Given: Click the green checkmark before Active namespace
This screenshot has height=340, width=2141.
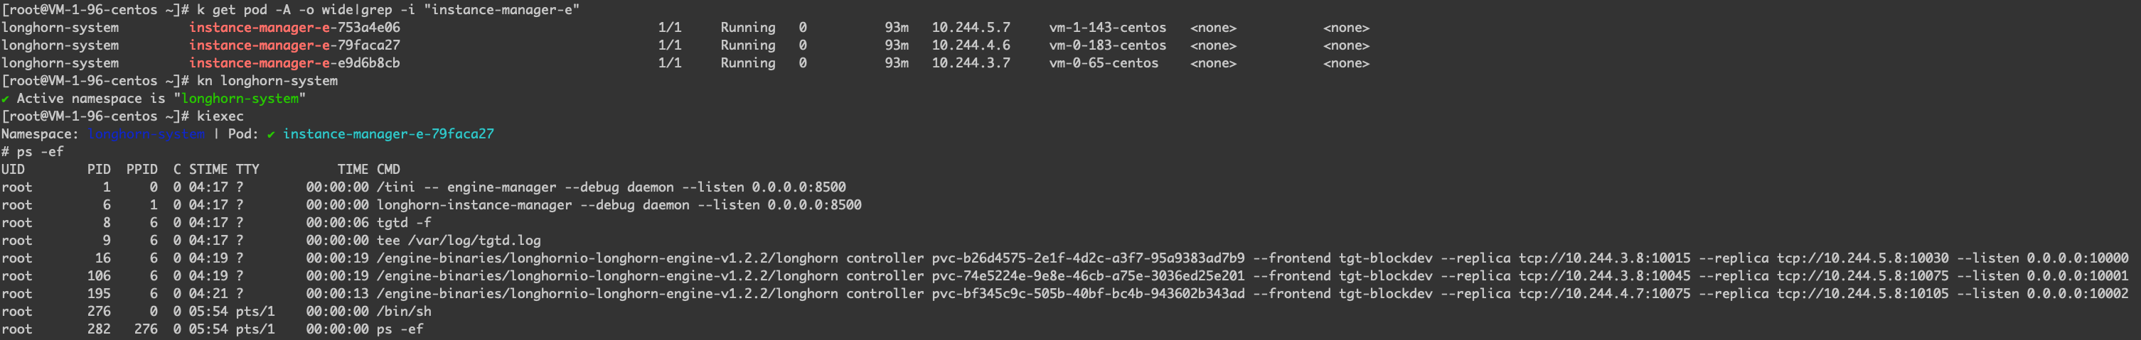Looking at the screenshot, I should click(x=5, y=99).
